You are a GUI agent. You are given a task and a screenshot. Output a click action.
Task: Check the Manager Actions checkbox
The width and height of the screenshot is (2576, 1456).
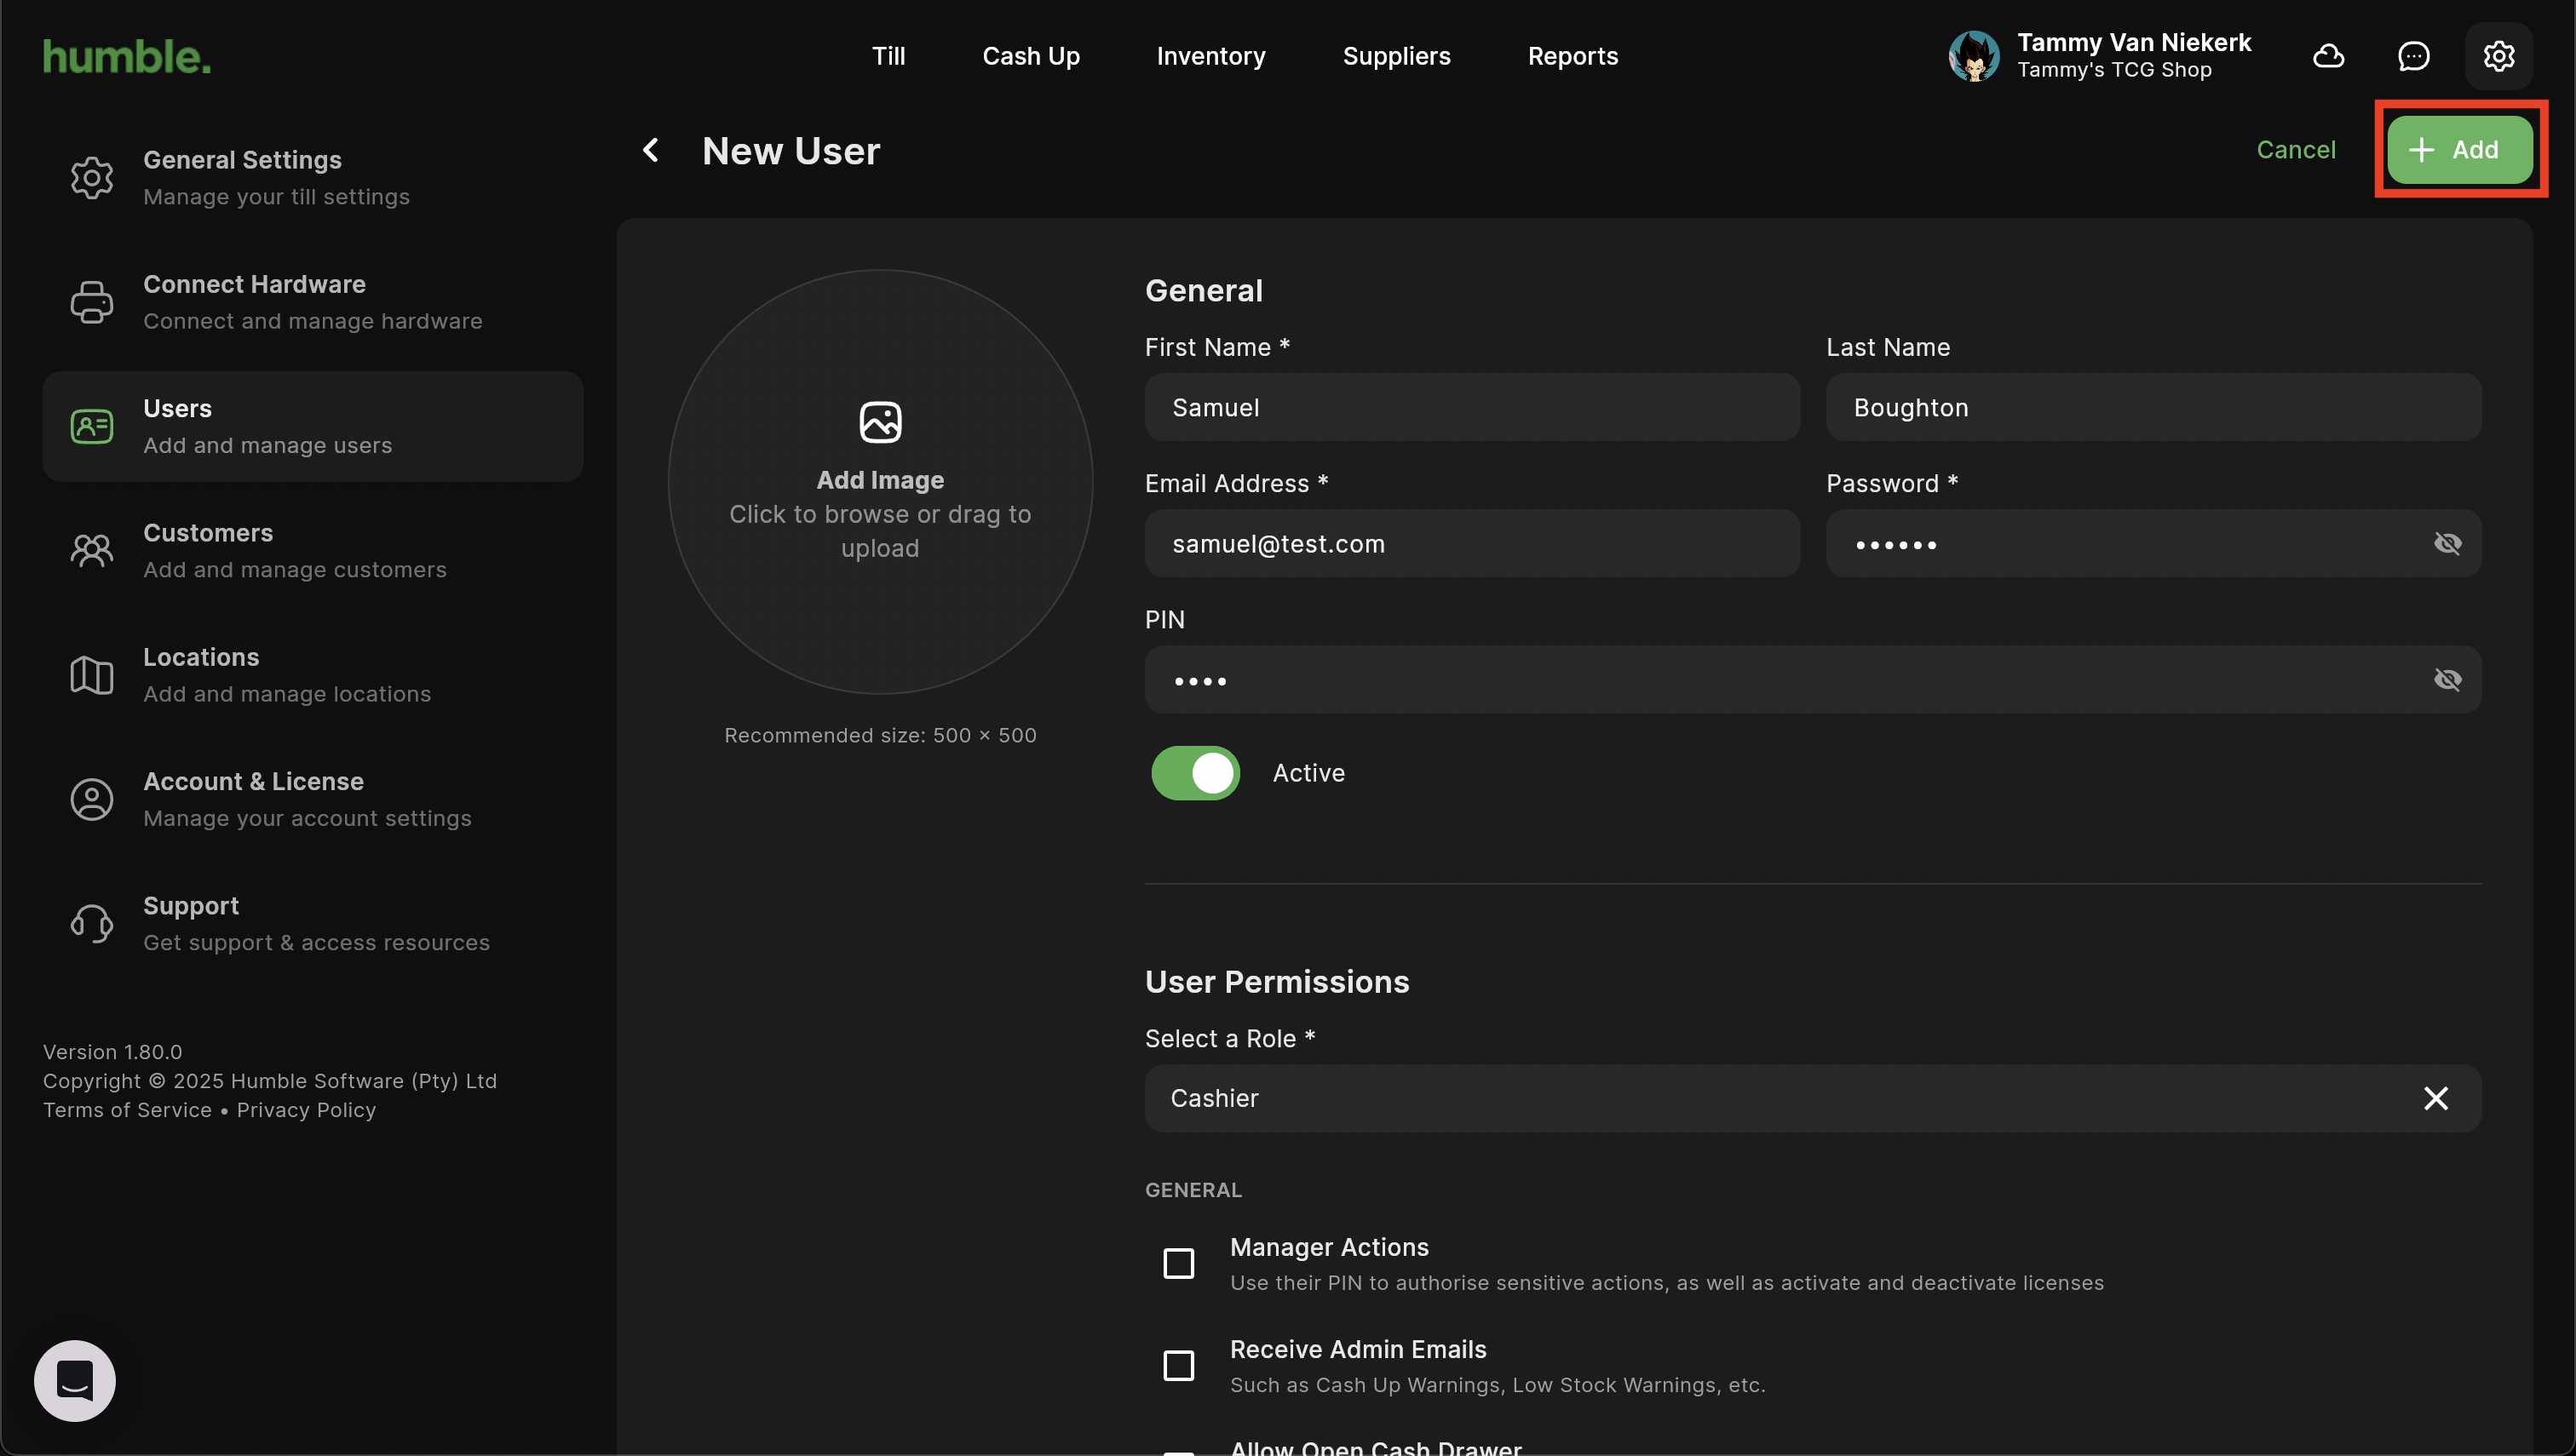coord(1178,1263)
